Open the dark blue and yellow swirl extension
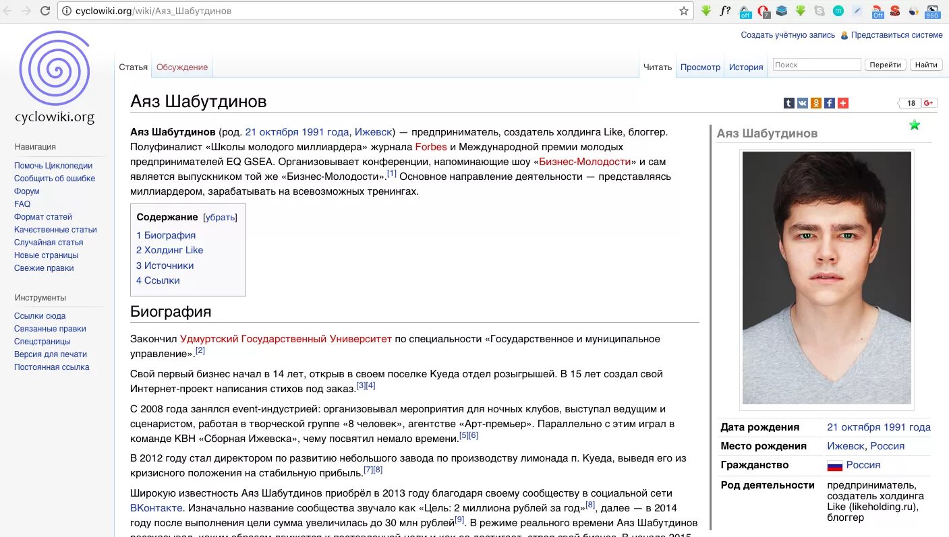 (914, 11)
